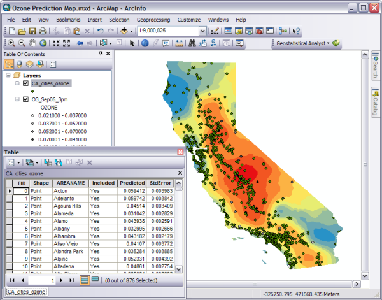
Task: Toggle O3_Sep06_3pm layer visibility checkbox
Action: (x=25, y=99)
